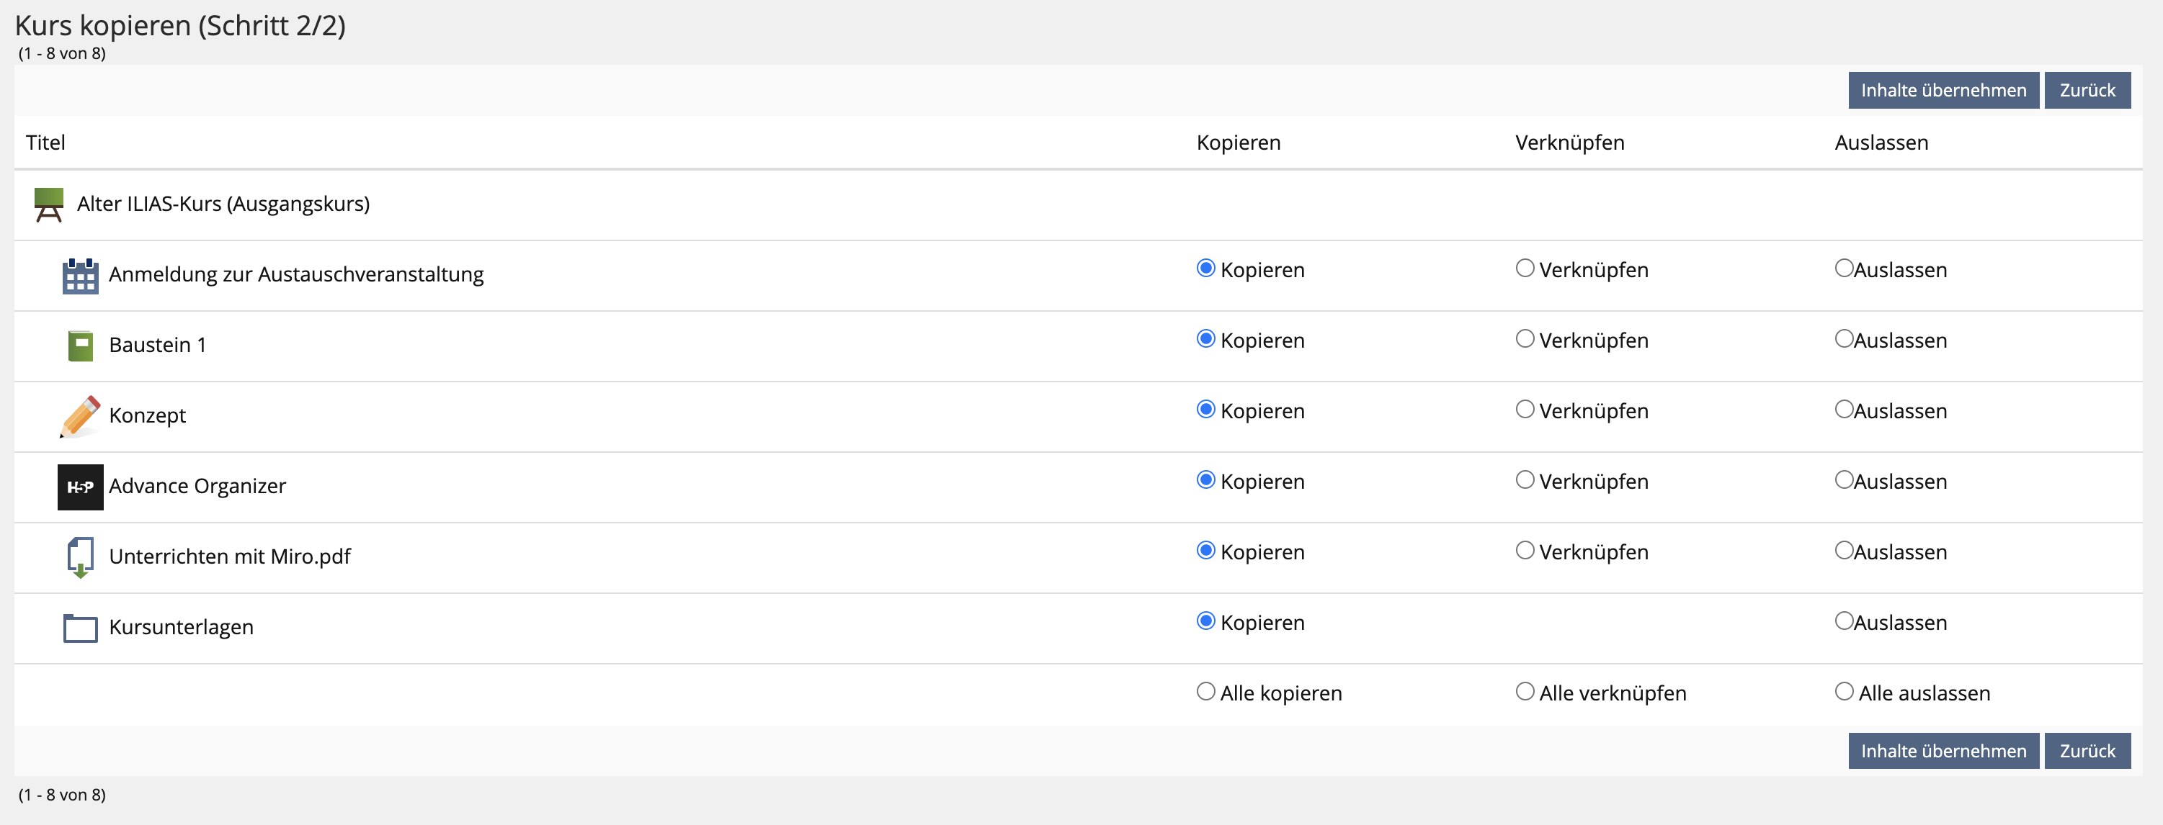Click the Titel column header

[x=45, y=143]
